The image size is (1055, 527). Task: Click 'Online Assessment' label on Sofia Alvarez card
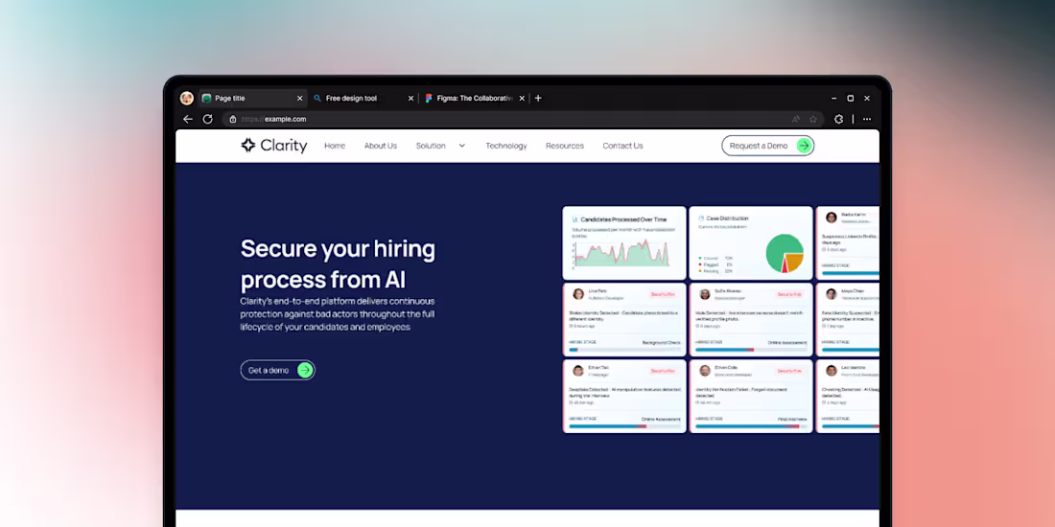tap(787, 342)
